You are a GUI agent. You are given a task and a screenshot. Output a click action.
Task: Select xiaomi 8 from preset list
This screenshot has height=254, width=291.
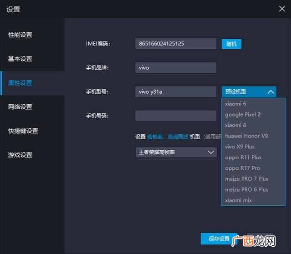253,125
